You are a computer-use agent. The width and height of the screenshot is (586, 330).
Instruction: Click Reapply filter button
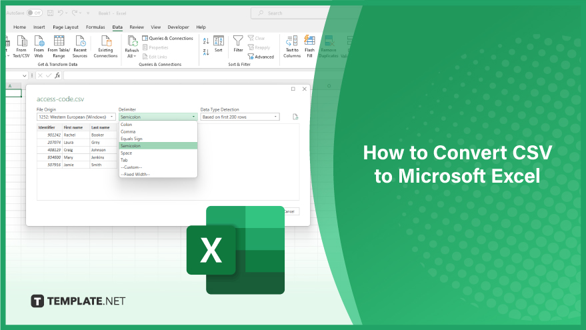click(259, 47)
